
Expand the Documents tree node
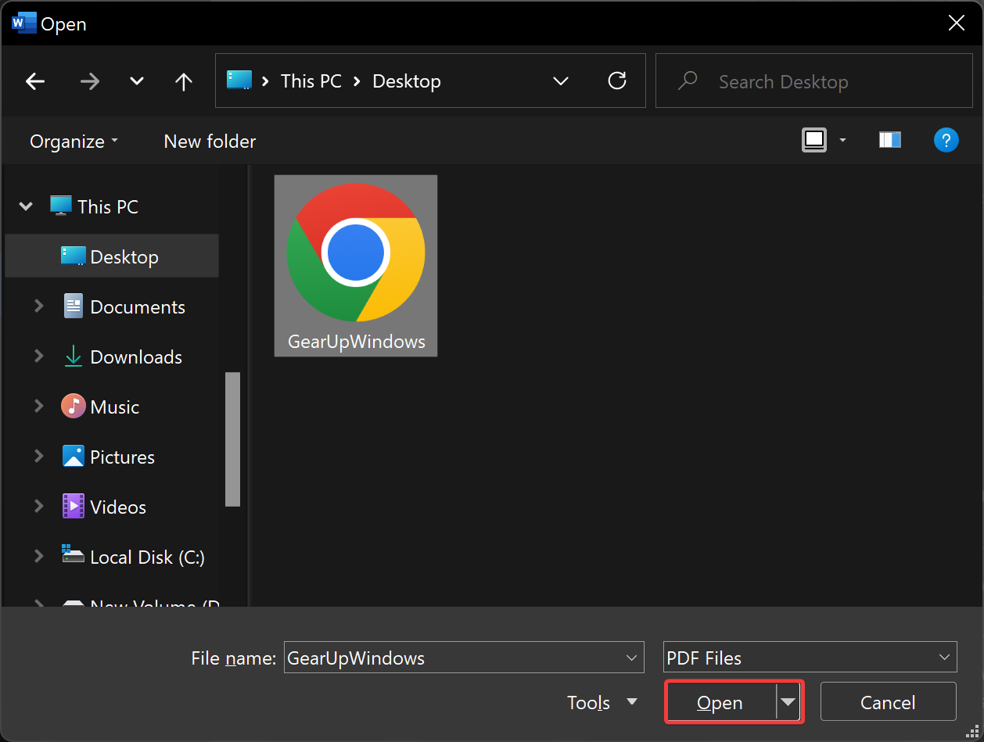38,306
